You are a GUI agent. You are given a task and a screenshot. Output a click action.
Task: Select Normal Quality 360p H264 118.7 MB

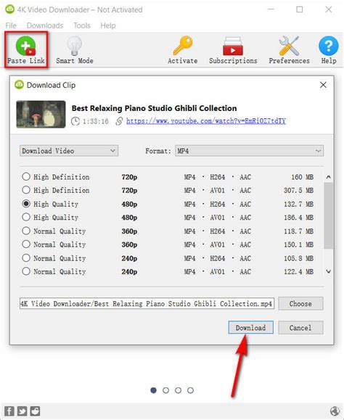(x=168, y=231)
